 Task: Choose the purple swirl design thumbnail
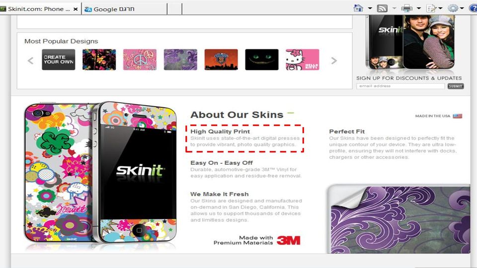tap(180, 60)
